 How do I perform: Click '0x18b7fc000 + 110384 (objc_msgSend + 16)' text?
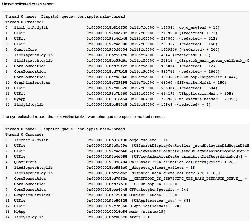point(175,27)
